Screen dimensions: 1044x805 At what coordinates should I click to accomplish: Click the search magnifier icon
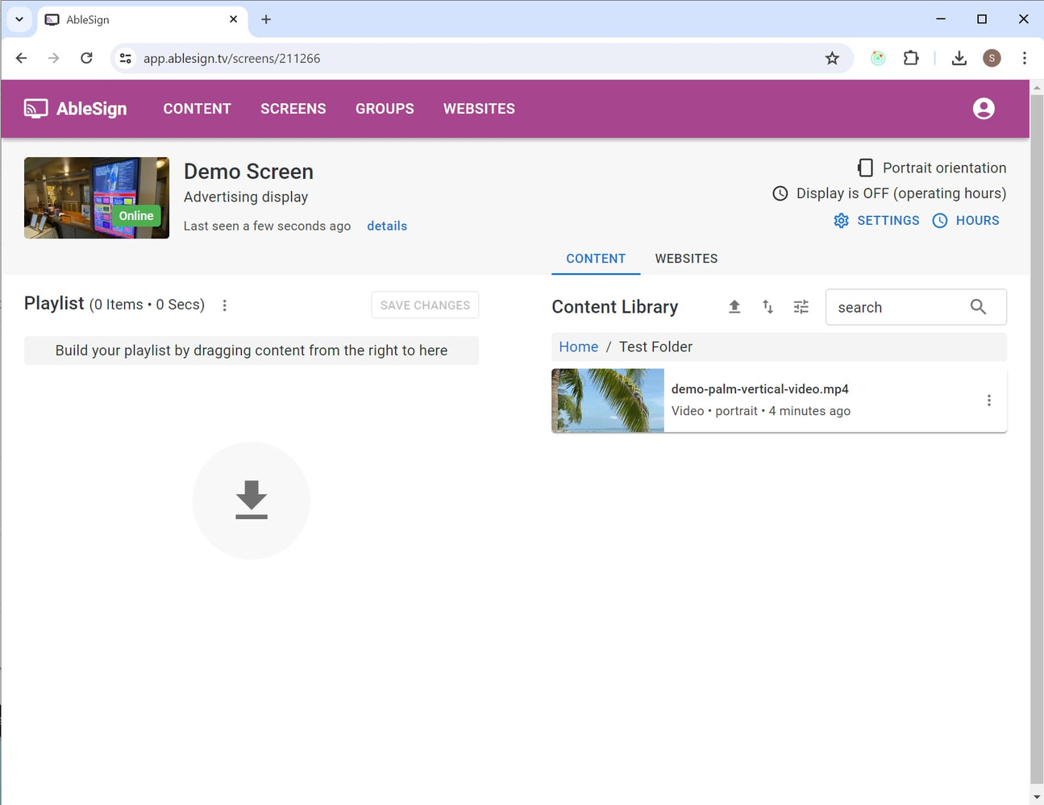[978, 307]
